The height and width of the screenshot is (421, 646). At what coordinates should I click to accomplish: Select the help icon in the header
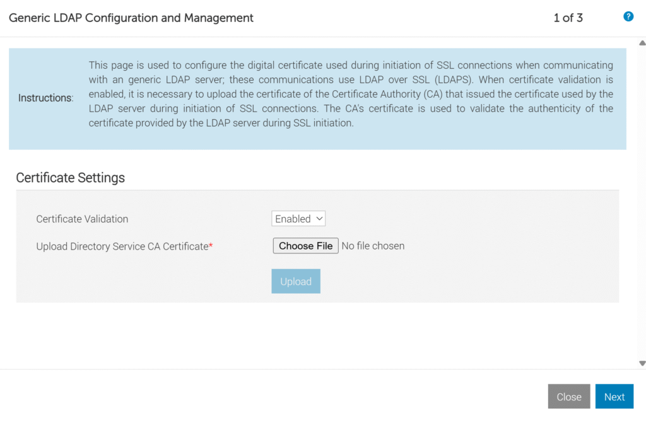coord(628,16)
